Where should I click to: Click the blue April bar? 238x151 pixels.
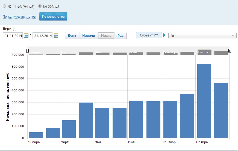pos(86,120)
